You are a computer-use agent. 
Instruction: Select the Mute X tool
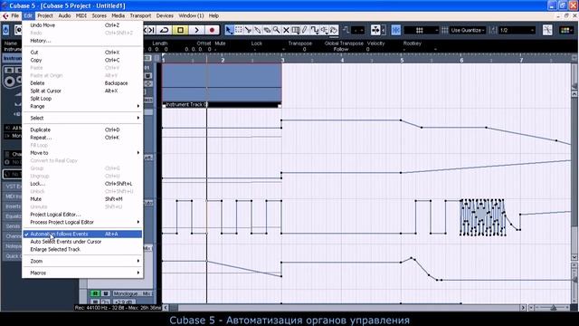[x=286, y=30]
